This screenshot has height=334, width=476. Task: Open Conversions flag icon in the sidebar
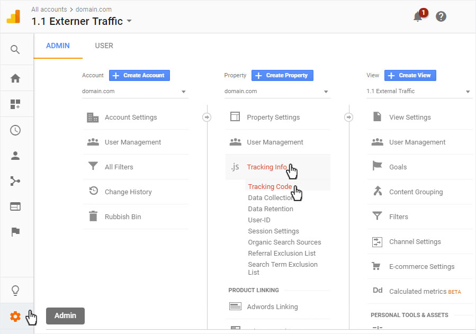click(x=15, y=232)
